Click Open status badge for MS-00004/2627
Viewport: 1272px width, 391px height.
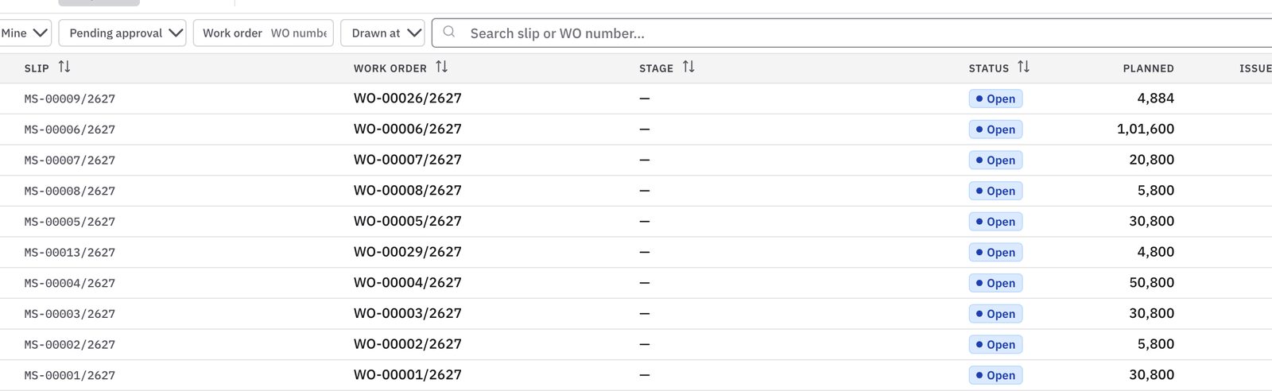pyautogui.click(x=995, y=283)
